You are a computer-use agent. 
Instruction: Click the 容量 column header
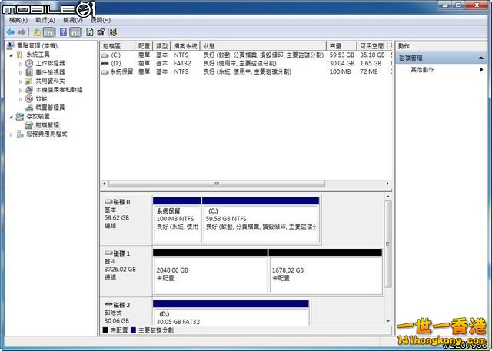335,46
